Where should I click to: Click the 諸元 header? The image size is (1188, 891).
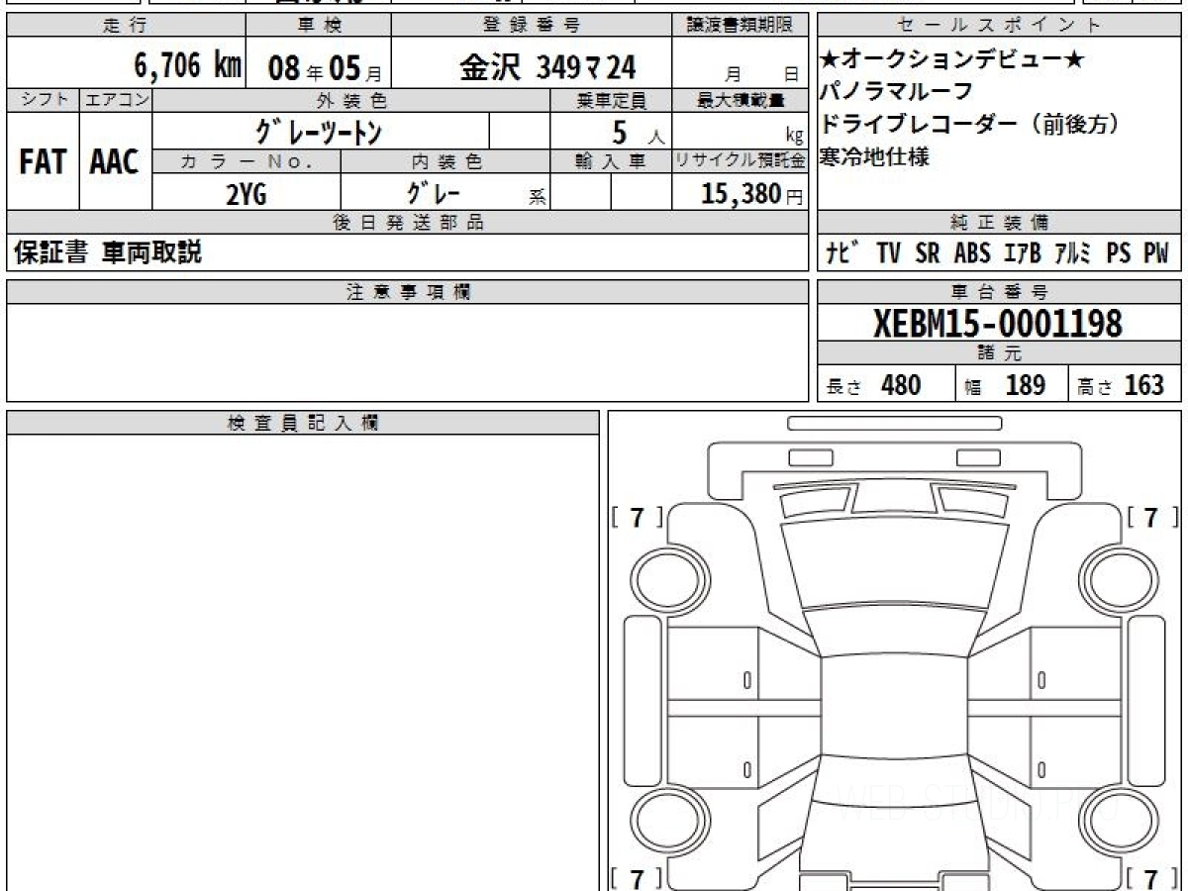[x=1000, y=353]
